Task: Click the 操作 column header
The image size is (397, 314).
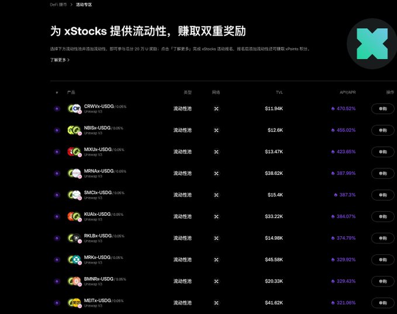Action: pyautogui.click(x=390, y=92)
